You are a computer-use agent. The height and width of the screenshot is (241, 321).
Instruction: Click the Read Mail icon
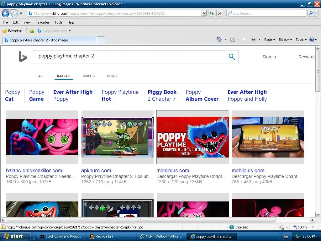coord(245,40)
